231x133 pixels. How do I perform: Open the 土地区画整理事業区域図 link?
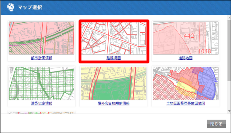click(x=185, y=103)
